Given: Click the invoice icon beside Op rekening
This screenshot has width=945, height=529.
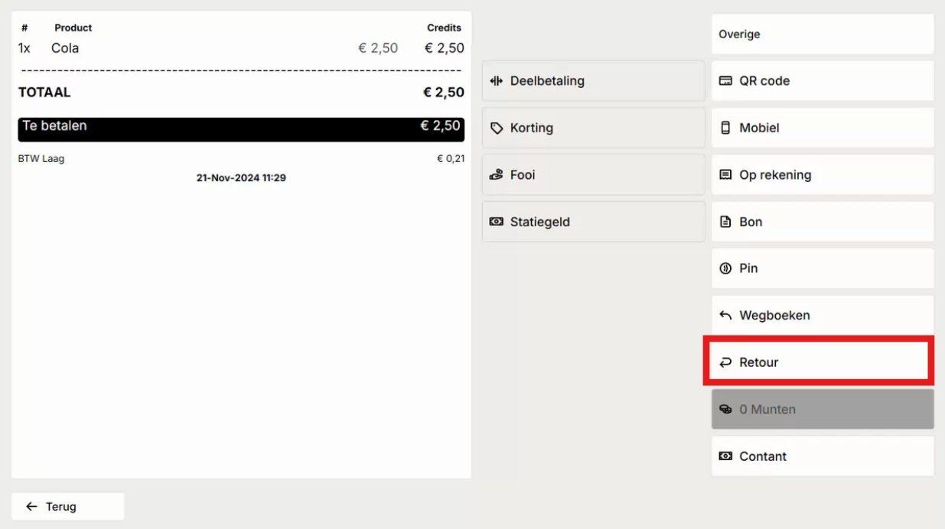Looking at the screenshot, I should pyautogui.click(x=725, y=175).
